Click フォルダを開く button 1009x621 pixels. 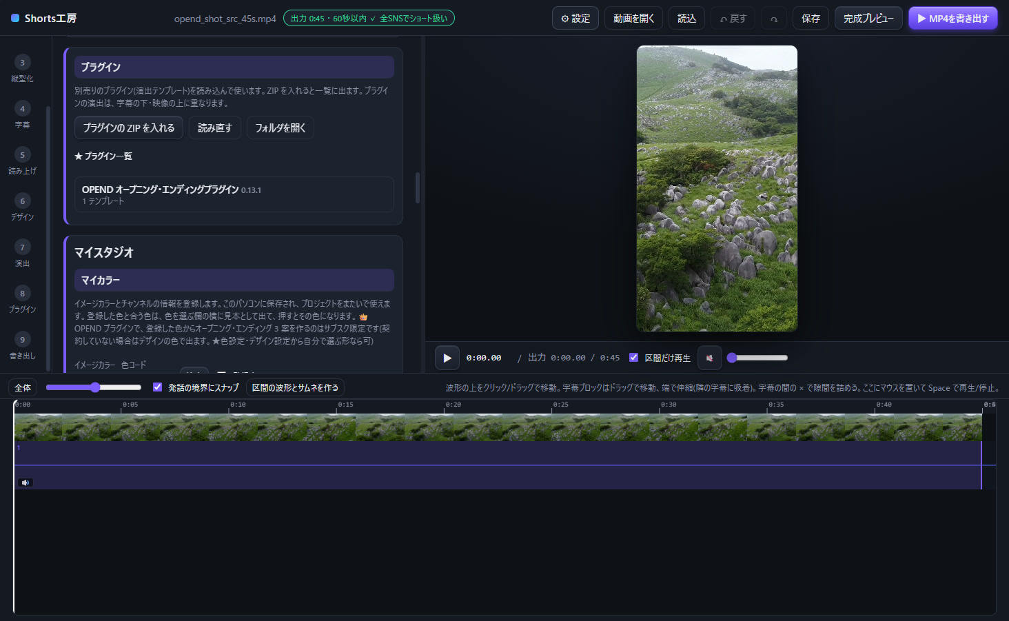(281, 128)
